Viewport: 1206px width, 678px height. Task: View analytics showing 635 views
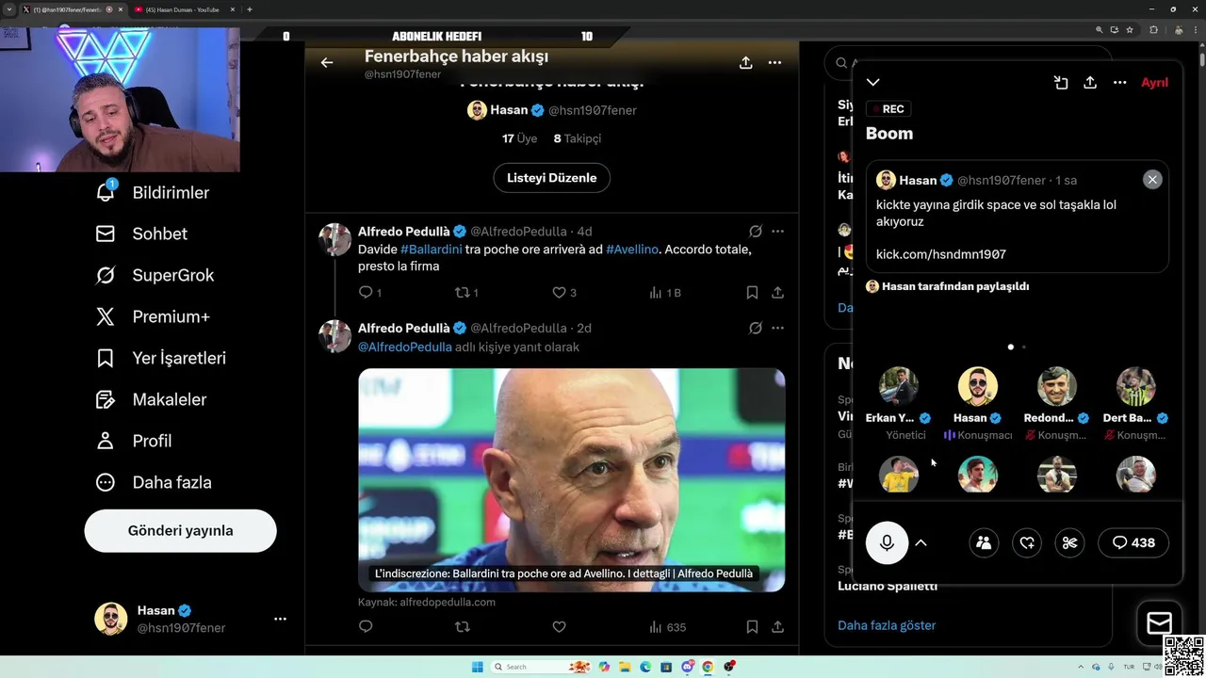pos(667,627)
